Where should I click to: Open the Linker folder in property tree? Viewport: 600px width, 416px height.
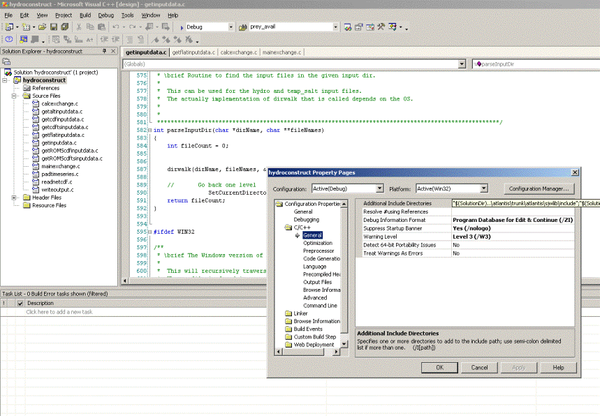300,313
